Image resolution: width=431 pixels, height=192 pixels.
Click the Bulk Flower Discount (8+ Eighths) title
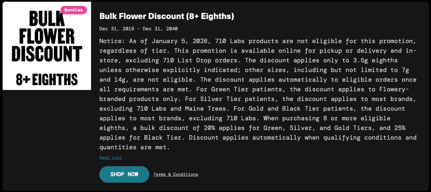167,16
